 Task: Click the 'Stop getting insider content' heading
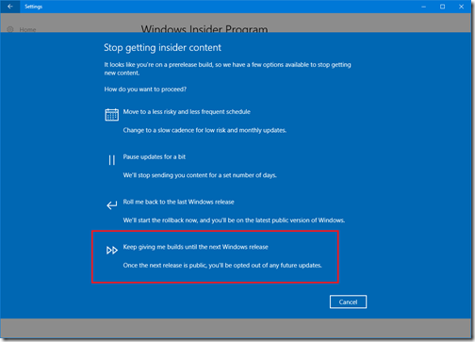point(162,48)
